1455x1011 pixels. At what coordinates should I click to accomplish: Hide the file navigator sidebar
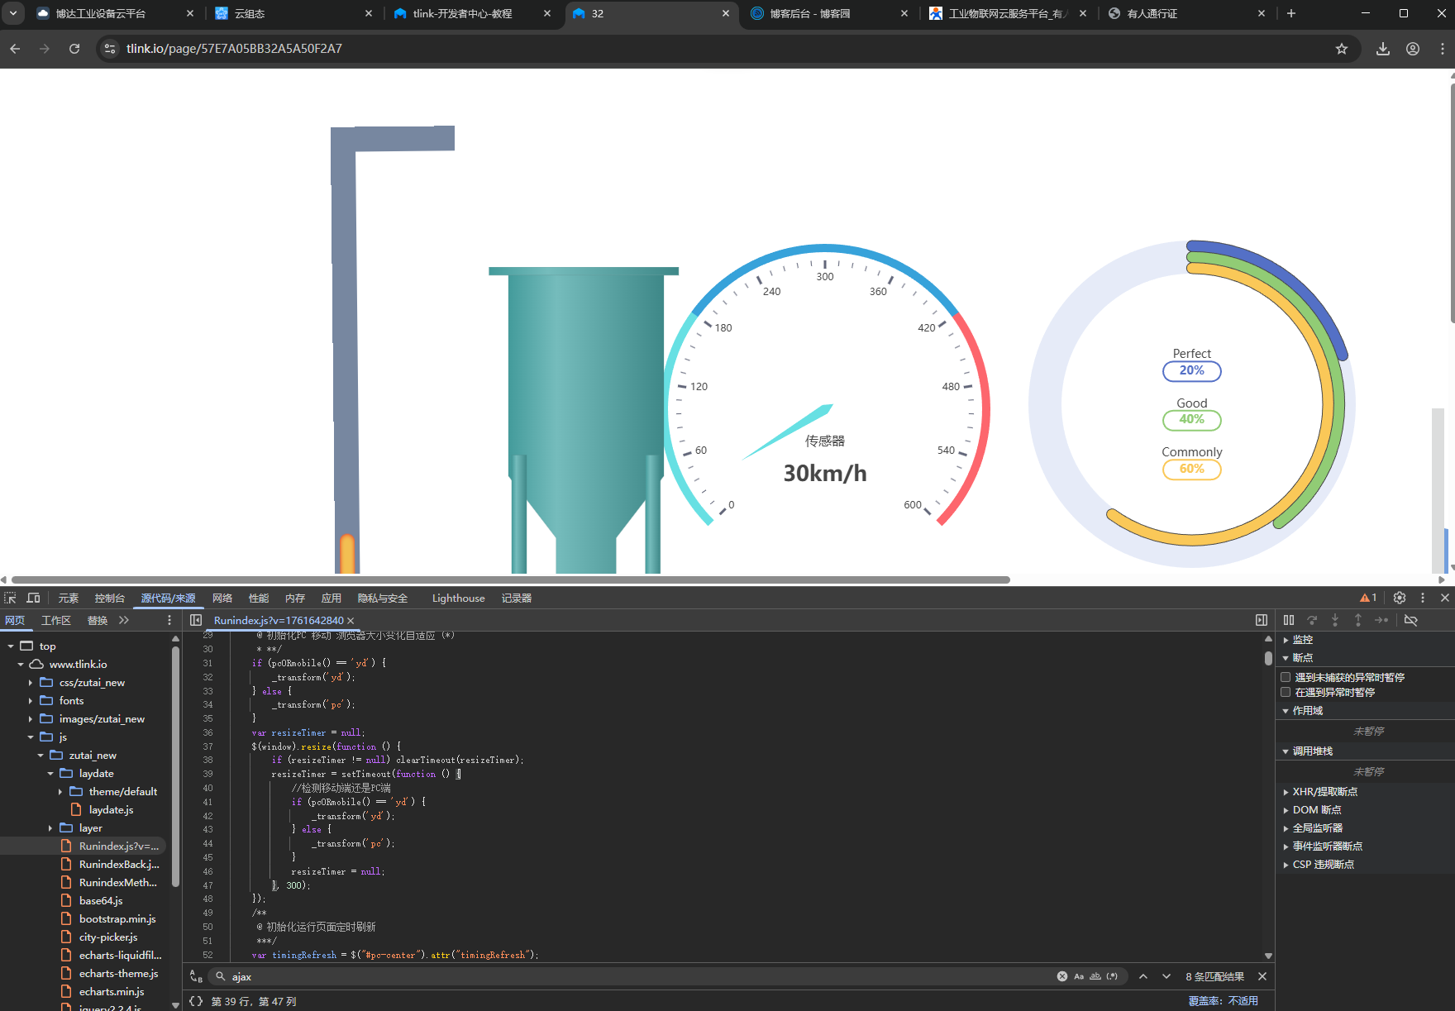[196, 620]
